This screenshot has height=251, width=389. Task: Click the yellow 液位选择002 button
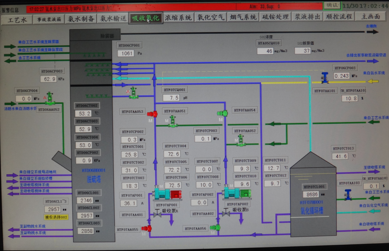click(56, 217)
